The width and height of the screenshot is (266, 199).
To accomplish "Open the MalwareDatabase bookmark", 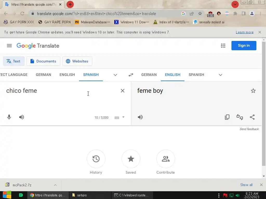I will pyautogui.click(x=93, y=22).
